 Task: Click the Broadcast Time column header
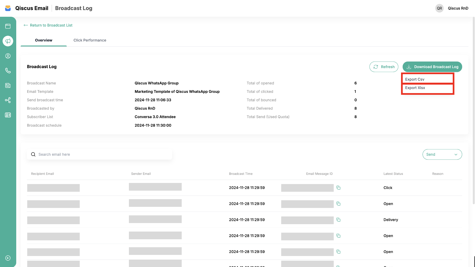click(x=241, y=174)
